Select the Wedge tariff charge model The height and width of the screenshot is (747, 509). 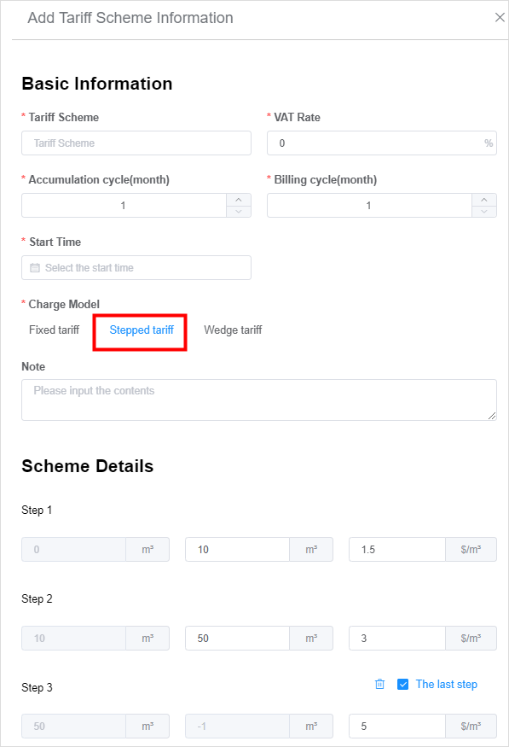click(x=233, y=330)
